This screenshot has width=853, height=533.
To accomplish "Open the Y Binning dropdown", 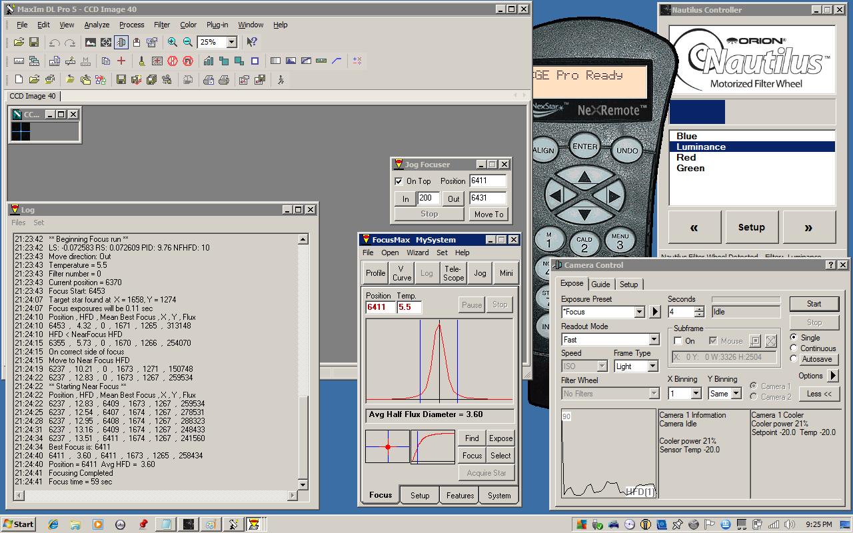I will tap(736, 394).
